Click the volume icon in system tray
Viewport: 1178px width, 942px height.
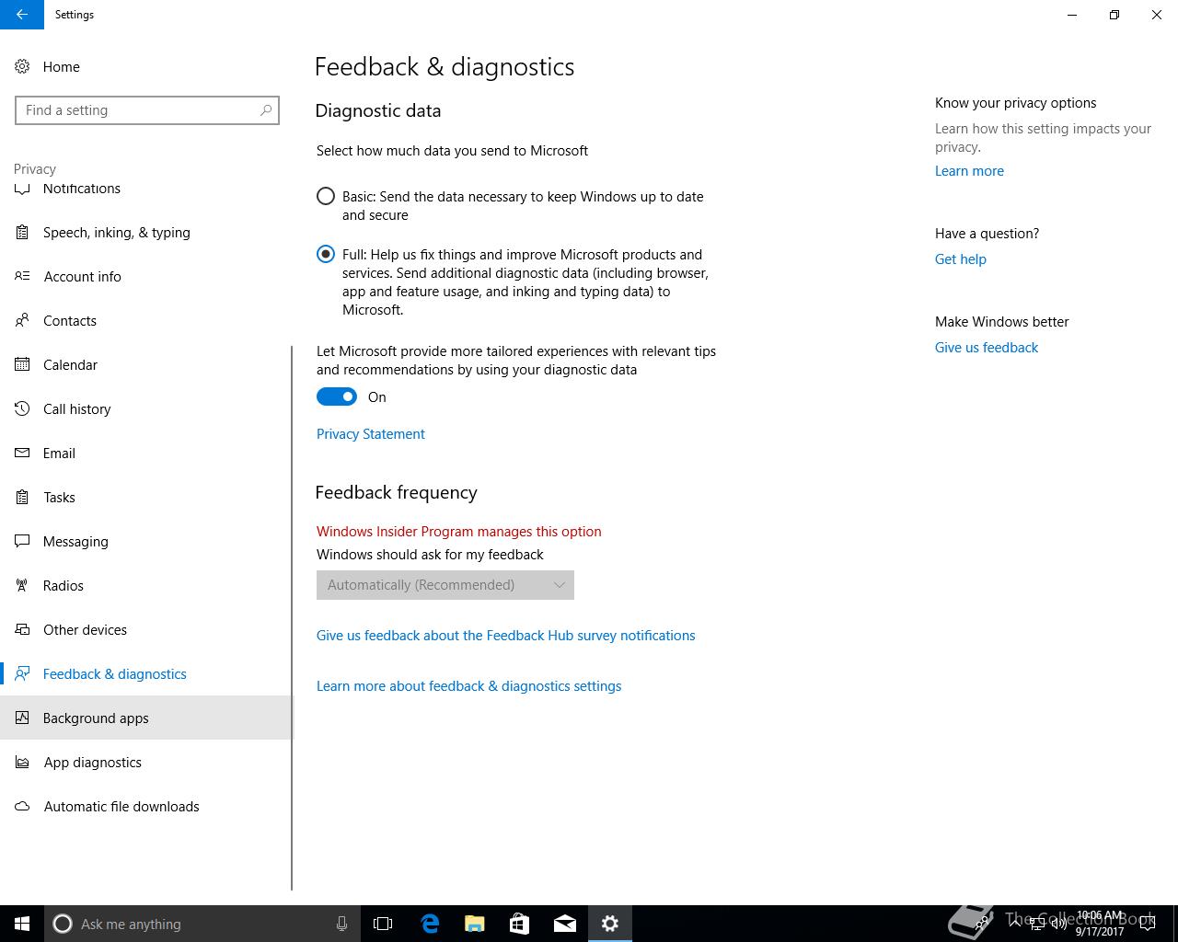pyautogui.click(x=1059, y=924)
